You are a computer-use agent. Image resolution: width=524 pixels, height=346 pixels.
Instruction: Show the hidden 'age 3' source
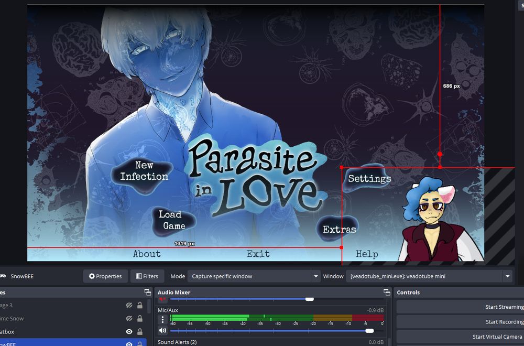(x=129, y=305)
